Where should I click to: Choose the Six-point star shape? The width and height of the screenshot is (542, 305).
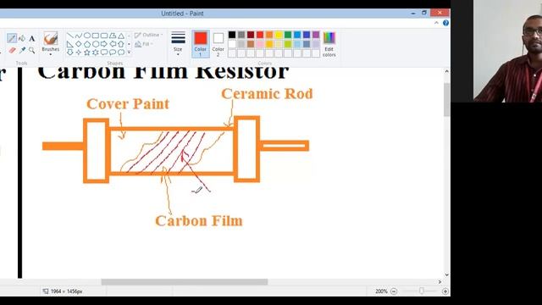click(96, 53)
